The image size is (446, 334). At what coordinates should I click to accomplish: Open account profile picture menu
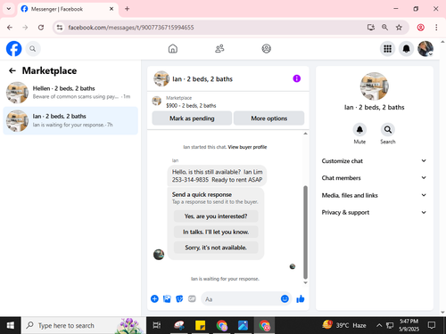(x=425, y=49)
